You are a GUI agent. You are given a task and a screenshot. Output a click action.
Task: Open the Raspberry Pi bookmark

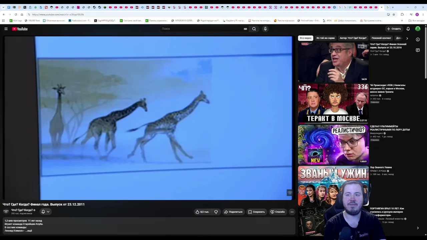click(x=234, y=21)
